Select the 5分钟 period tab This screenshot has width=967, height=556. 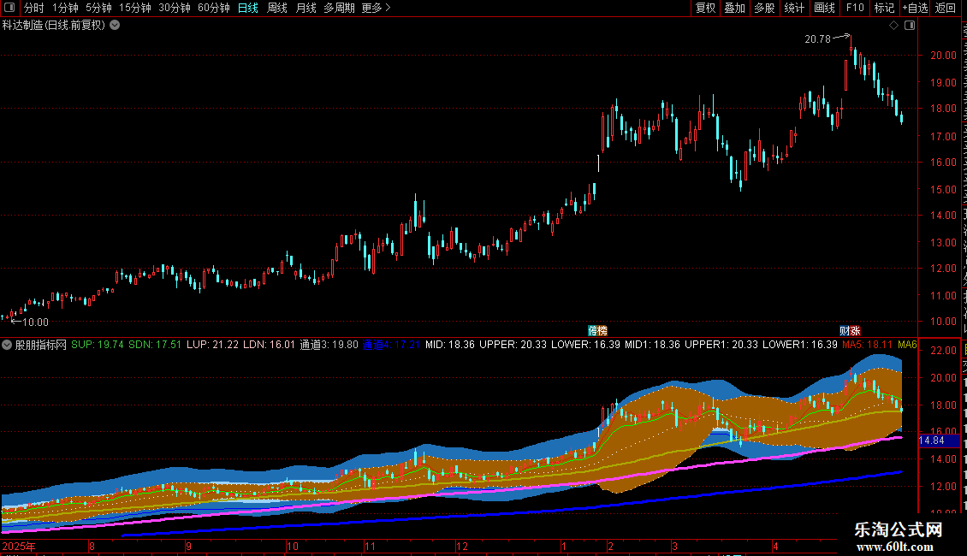point(98,8)
